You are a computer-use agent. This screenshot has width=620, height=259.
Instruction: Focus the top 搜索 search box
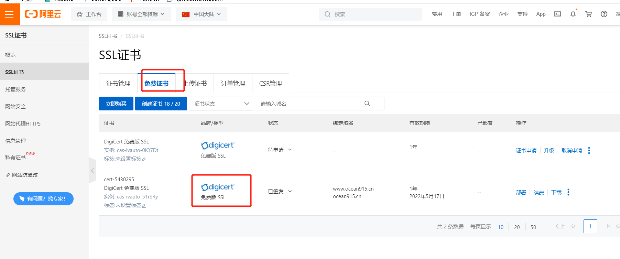coord(371,14)
